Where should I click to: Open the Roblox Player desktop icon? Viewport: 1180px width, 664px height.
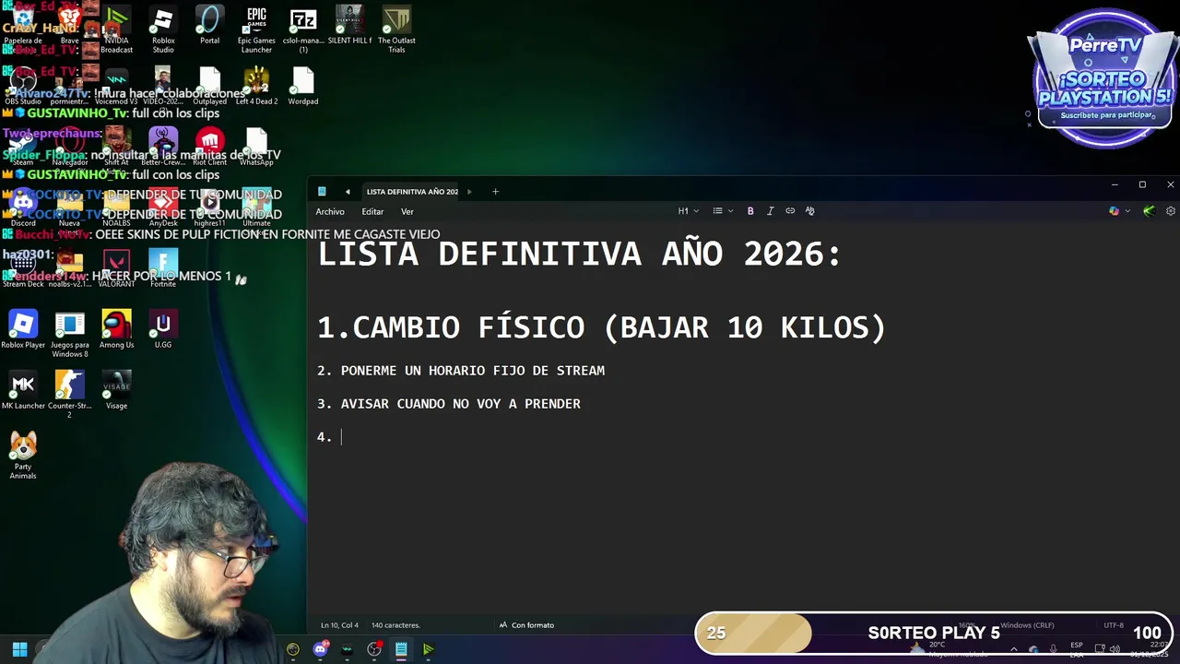23,329
